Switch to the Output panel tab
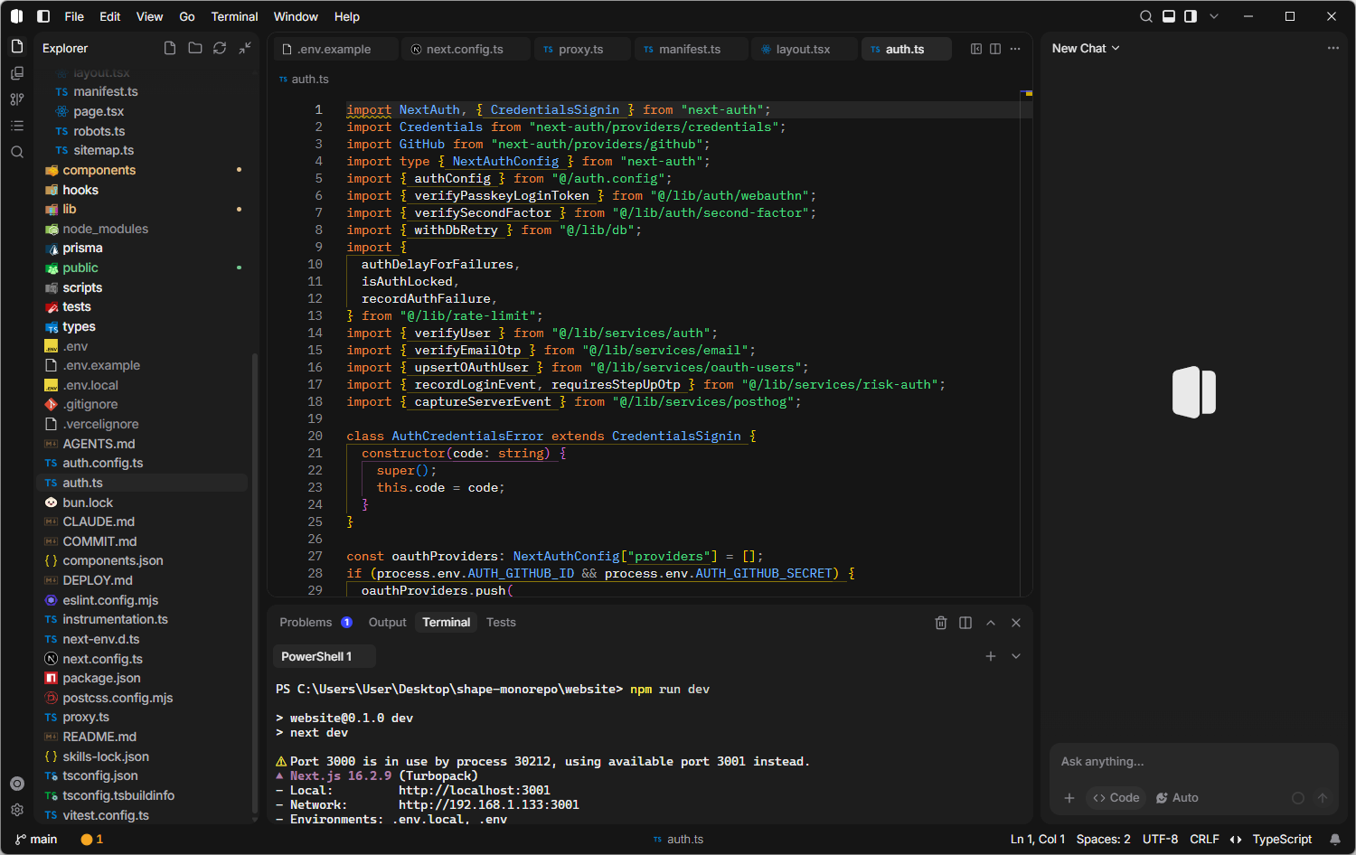This screenshot has width=1356, height=855. pos(388,622)
